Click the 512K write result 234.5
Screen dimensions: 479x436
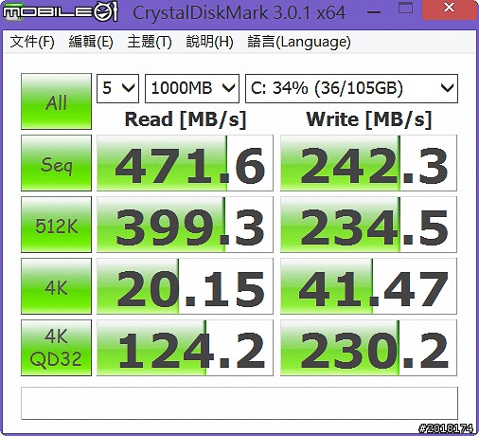368,225
